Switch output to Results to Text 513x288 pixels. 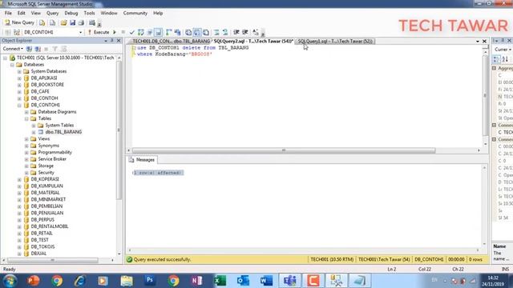click(188, 32)
